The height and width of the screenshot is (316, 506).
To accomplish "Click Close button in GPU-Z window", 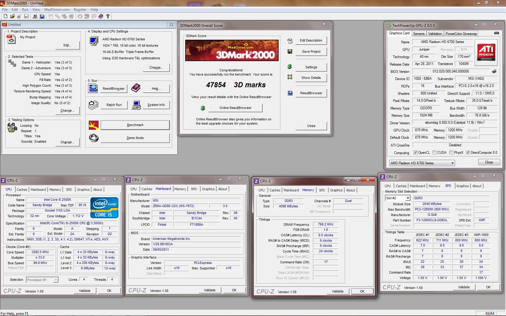I will pyautogui.click(x=489, y=162).
